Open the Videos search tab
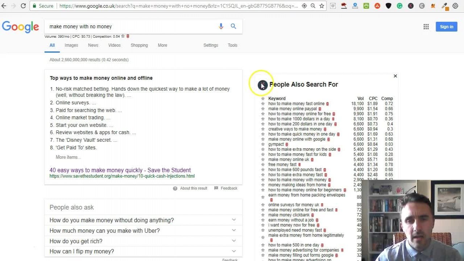The width and height of the screenshot is (464, 261). point(114,45)
